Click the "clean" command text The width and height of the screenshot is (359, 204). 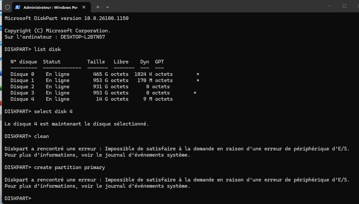(41, 136)
